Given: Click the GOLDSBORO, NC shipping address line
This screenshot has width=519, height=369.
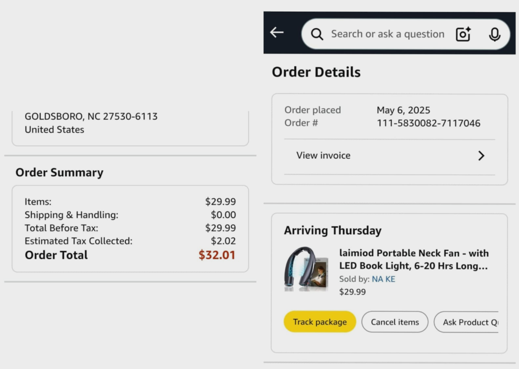Looking at the screenshot, I should click(x=91, y=116).
